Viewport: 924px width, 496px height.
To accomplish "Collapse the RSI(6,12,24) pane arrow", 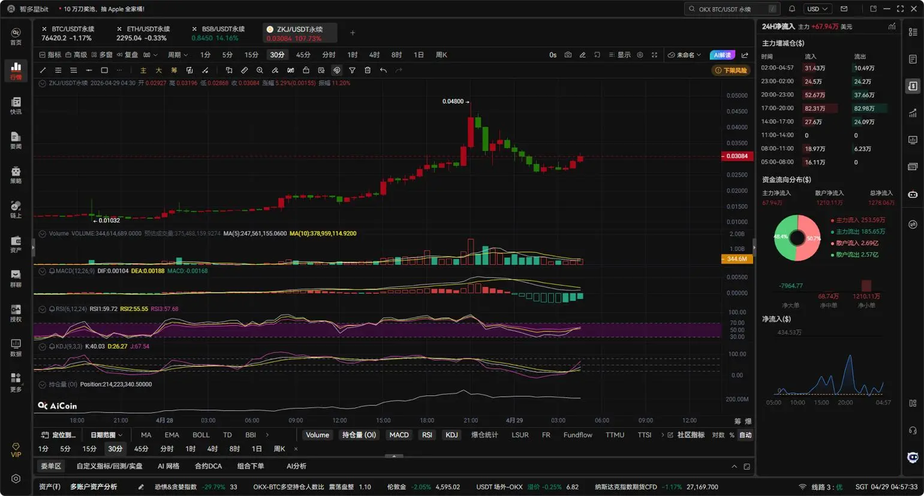I will (43, 309).
